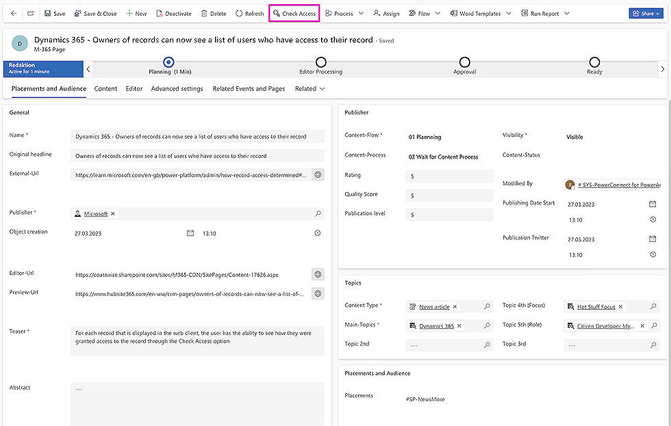671x426 pixels.
Task: Click Save & Close in the toolbar
Action: click(95, 13)
